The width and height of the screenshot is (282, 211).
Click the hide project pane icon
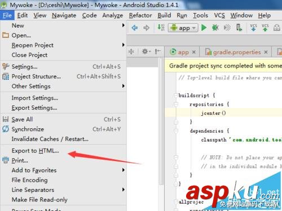(x=157, y=51)
